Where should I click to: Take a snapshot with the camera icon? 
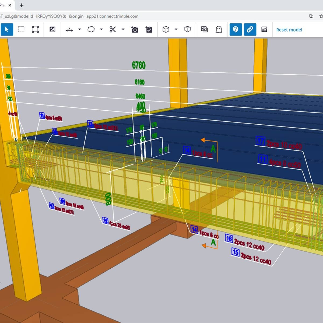tap(135, 29)
